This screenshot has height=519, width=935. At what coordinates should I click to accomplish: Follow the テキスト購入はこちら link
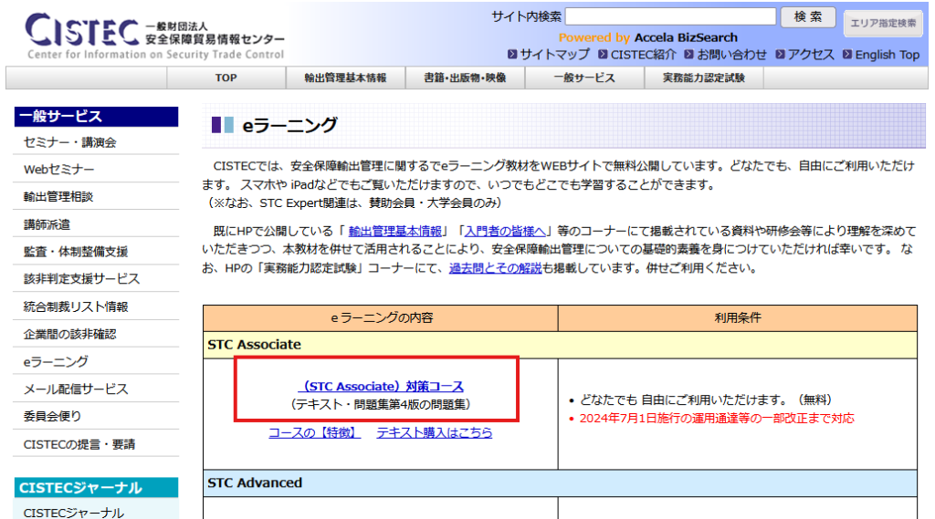(434, 432)
